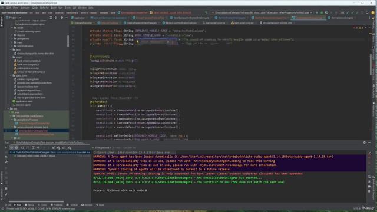377x212 pixels.
Task: Select application.yaml in Project tree
Action: click(x=22, y=101)
